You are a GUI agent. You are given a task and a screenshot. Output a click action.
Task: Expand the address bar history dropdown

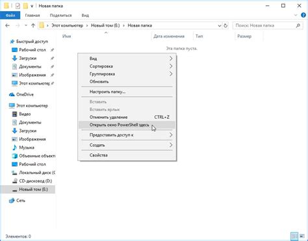[x=220, y=25]
